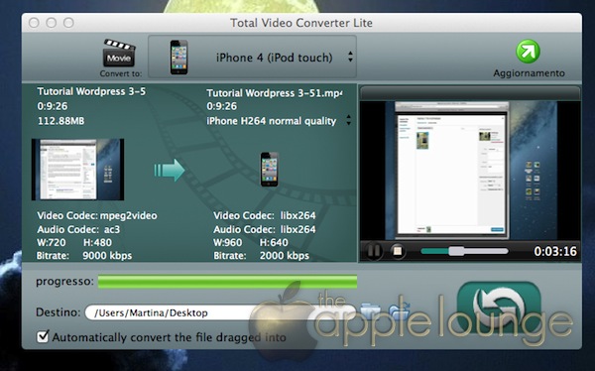
Task: Click the reveal output folder icon with the arrow
Action: click(400, 310)
